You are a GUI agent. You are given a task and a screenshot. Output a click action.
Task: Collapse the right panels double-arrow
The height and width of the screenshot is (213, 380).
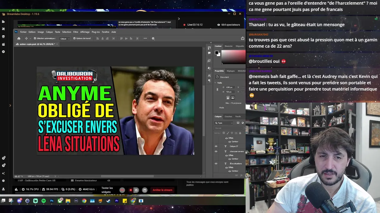click(x=211, y=43)
